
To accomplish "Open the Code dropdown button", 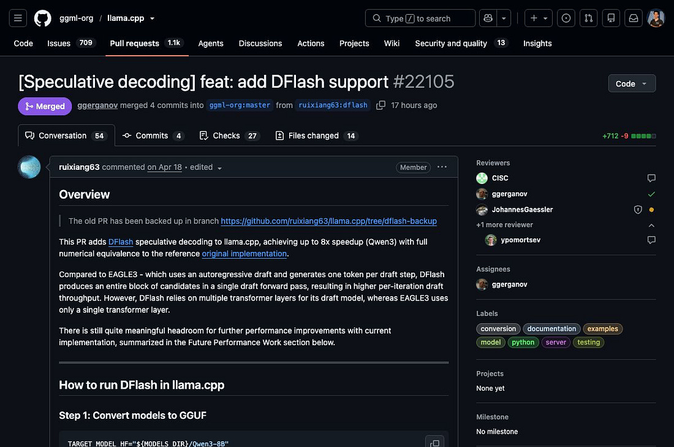I will 632,83.
